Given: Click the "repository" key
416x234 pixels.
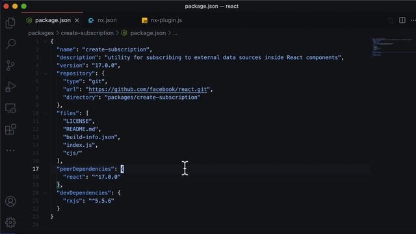Looking at the screenshot, I should pyautogui.click(x=76, y=73).
